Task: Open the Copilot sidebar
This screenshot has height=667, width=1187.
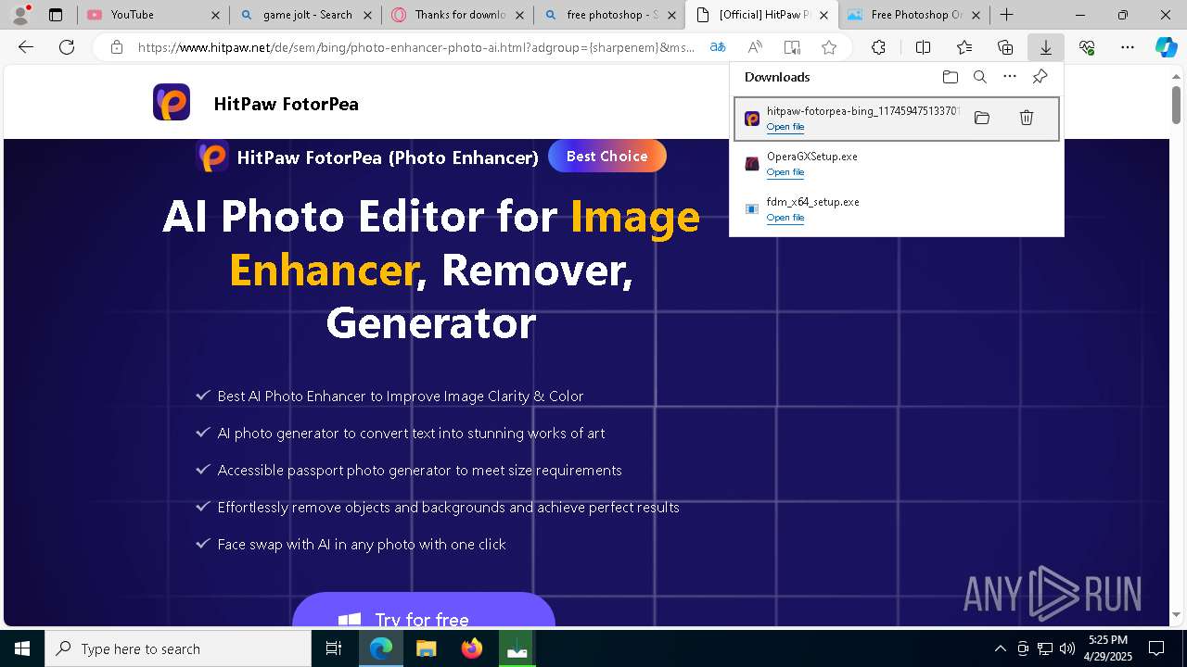Action: pos(1166,47)
